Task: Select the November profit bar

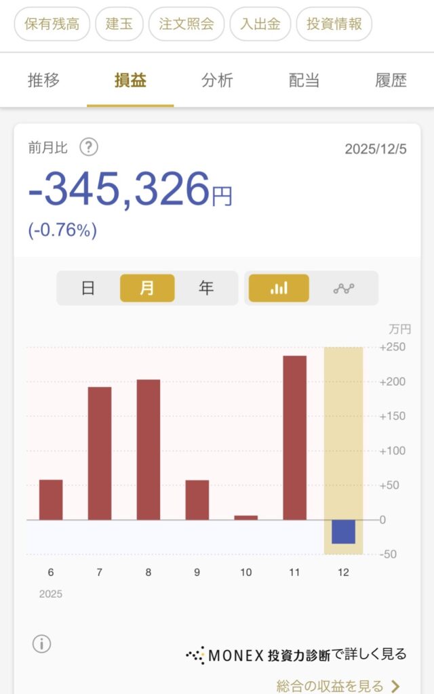Action: tap(294, 437)
